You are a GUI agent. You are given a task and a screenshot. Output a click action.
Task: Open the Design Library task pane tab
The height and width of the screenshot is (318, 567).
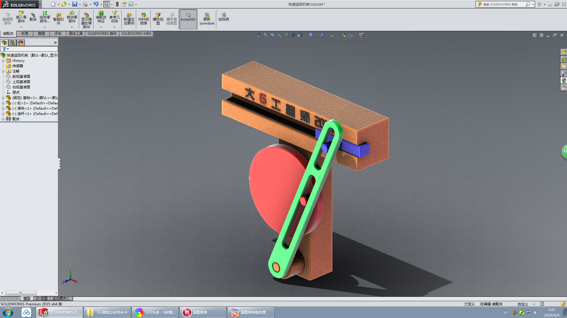tap(564, 59)
